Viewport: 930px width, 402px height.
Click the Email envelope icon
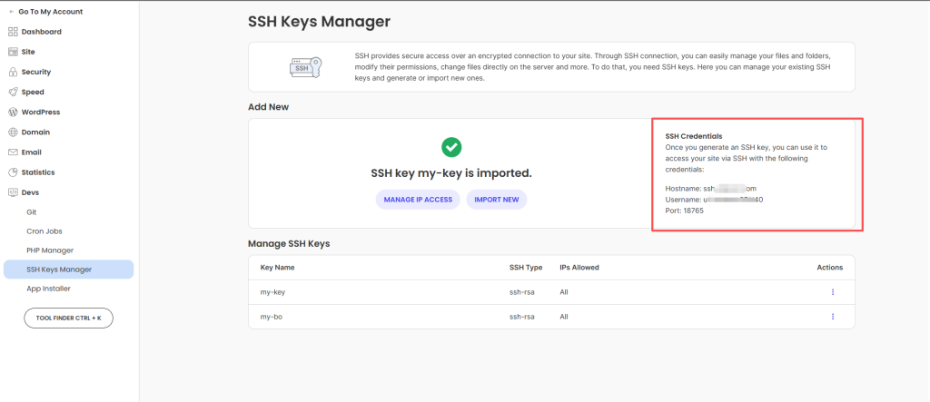coord(13,152)
